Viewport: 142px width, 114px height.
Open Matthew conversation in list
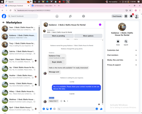pos(19,101)
